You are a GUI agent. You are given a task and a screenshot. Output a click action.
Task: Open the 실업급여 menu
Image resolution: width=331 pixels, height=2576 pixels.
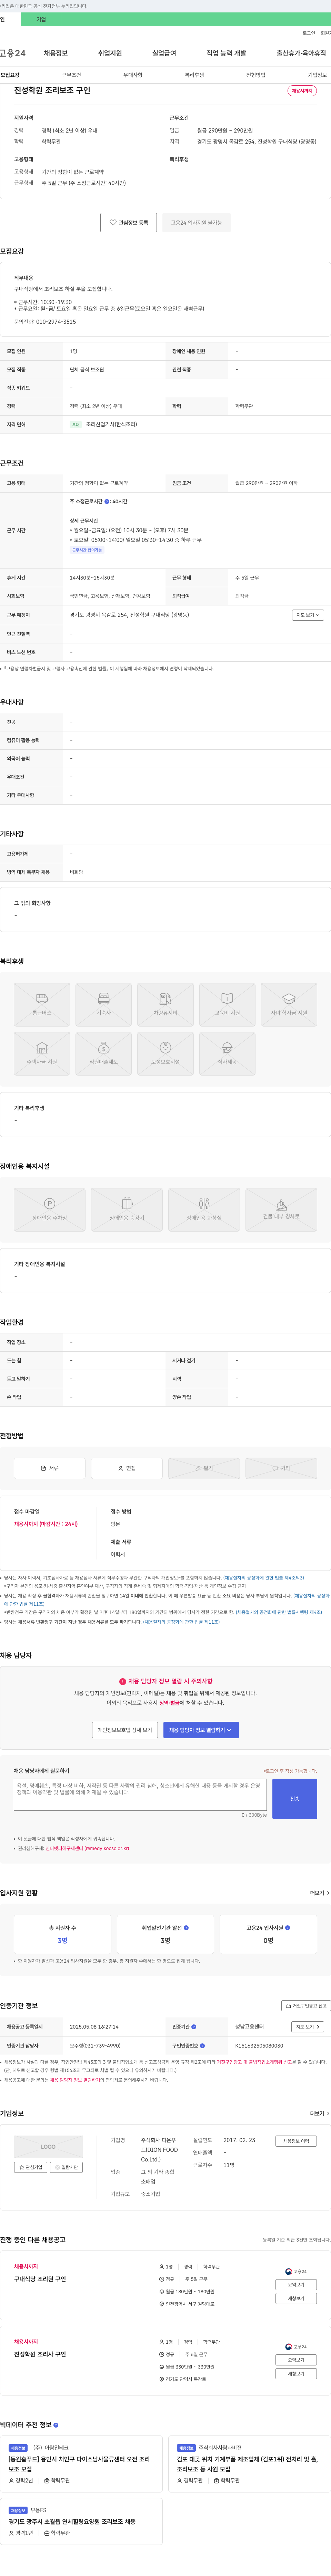coord(164,53)
